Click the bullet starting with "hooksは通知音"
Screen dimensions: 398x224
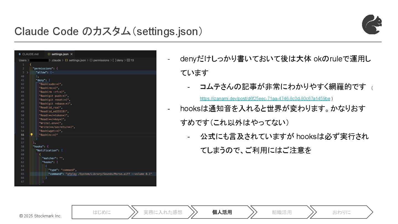point(273,115)
